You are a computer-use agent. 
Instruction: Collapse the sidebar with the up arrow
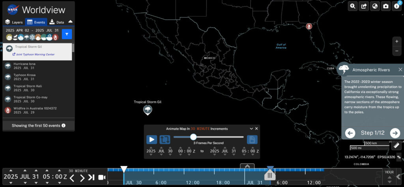click(70, 22)
